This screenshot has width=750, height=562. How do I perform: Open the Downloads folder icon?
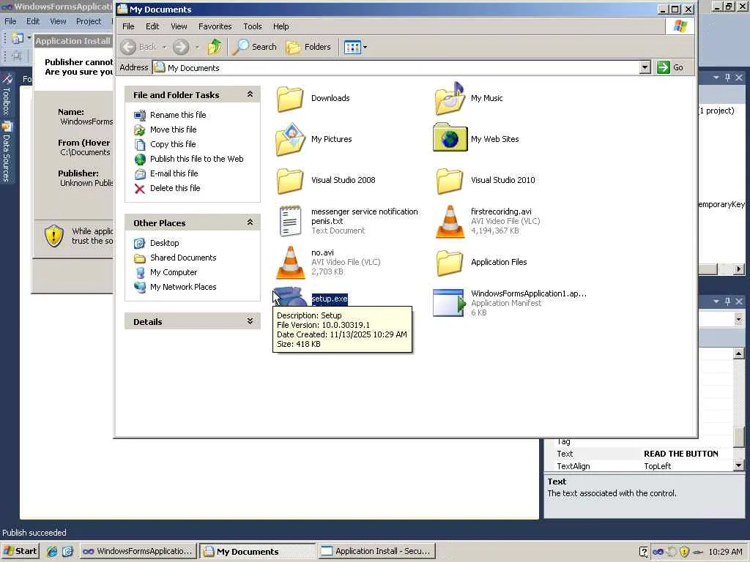290,99
